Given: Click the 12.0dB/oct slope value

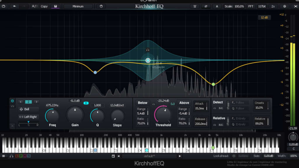Looking at the screenshot, I should click(117, 105).
